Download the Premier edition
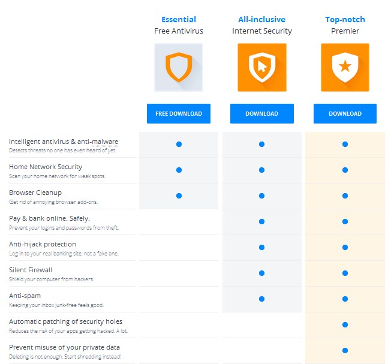 click(345, 113)
